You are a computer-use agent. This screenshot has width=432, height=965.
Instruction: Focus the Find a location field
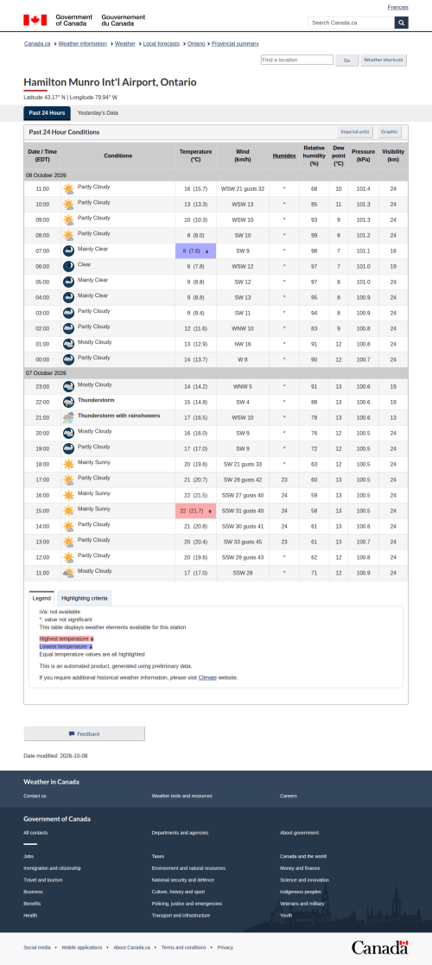pos(296,60)
